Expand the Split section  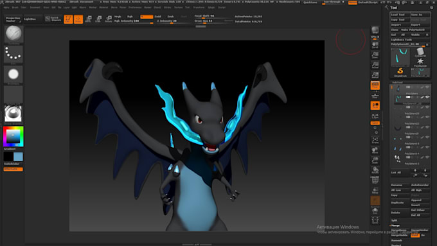(x=395, y=220)
